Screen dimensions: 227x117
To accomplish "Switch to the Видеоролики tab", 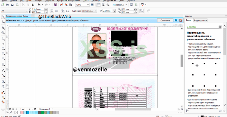I will tap(200, 20).
